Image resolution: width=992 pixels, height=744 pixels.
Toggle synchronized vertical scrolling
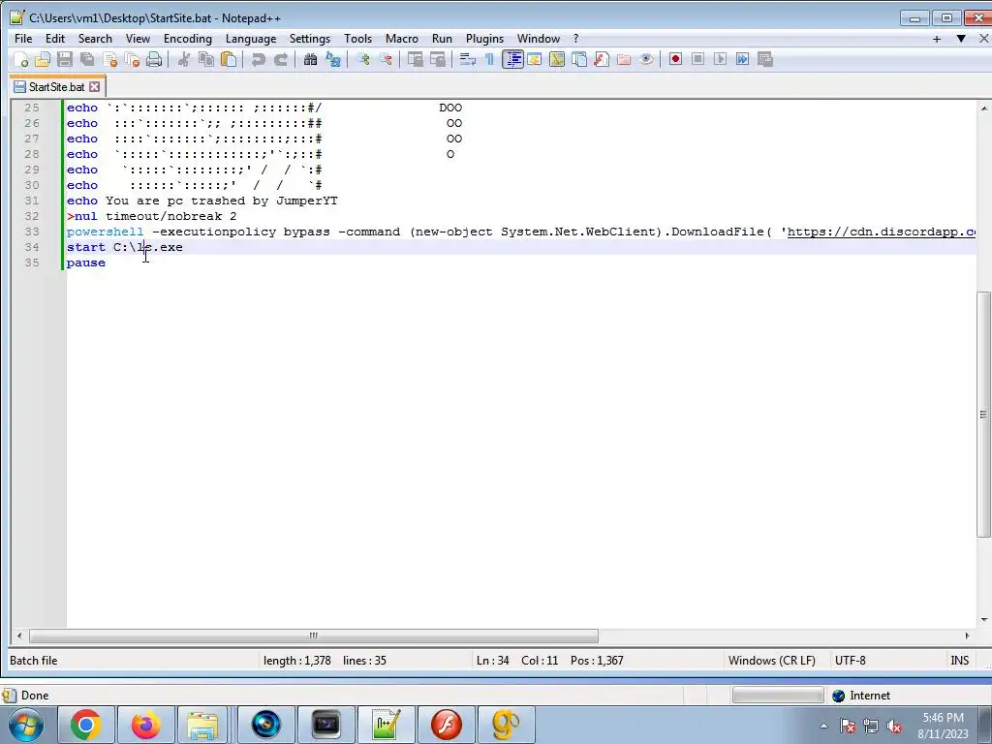(416, 59)
